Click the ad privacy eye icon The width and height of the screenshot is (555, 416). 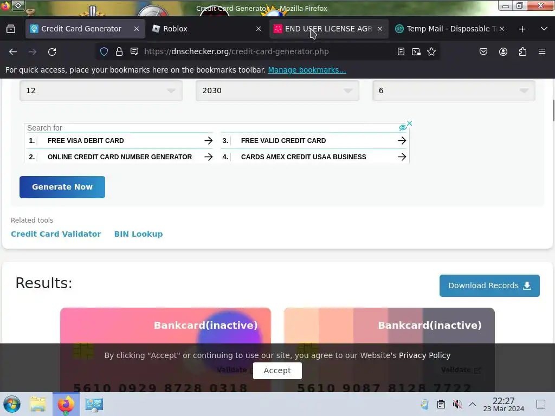[x=403, y=128]
